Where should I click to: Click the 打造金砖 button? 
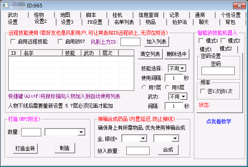[25, 148]
